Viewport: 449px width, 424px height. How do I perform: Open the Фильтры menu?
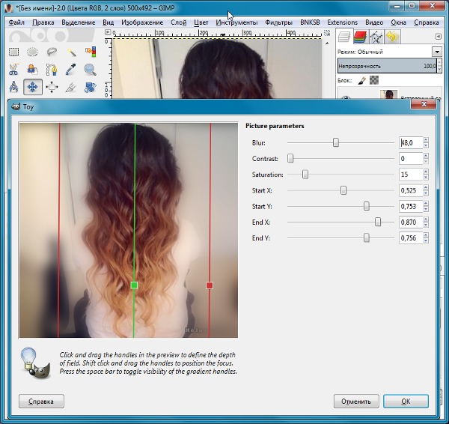[x=279, y=22]
